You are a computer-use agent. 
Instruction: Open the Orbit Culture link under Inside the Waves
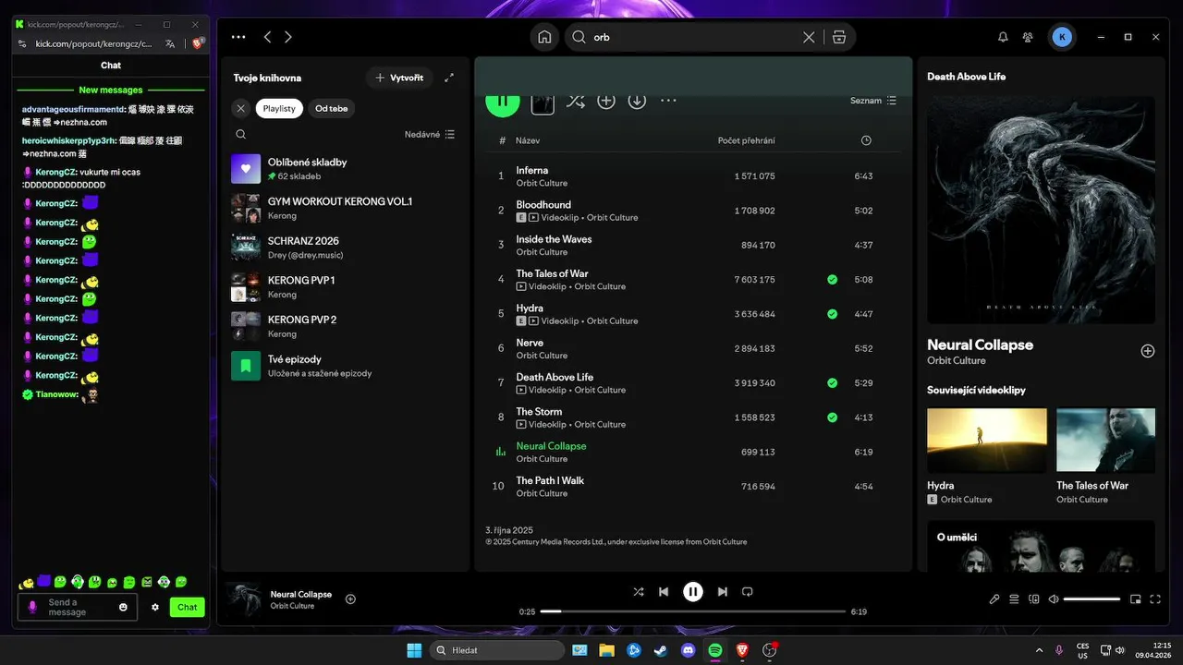tap(542, 252)
